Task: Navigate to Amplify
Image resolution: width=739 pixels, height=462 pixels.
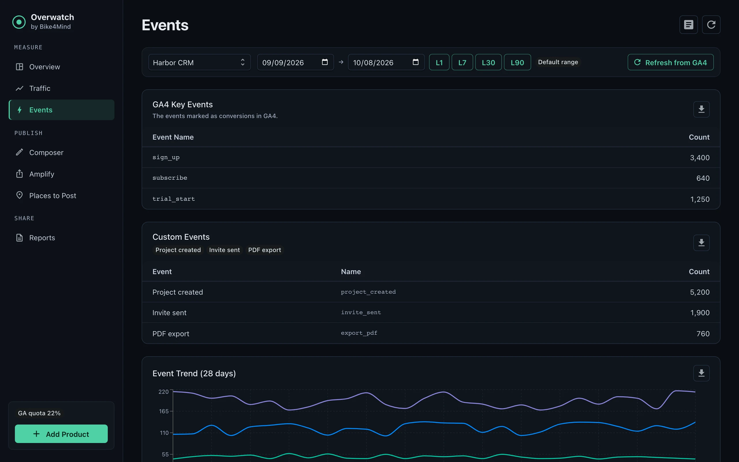Action: point(61,174)
